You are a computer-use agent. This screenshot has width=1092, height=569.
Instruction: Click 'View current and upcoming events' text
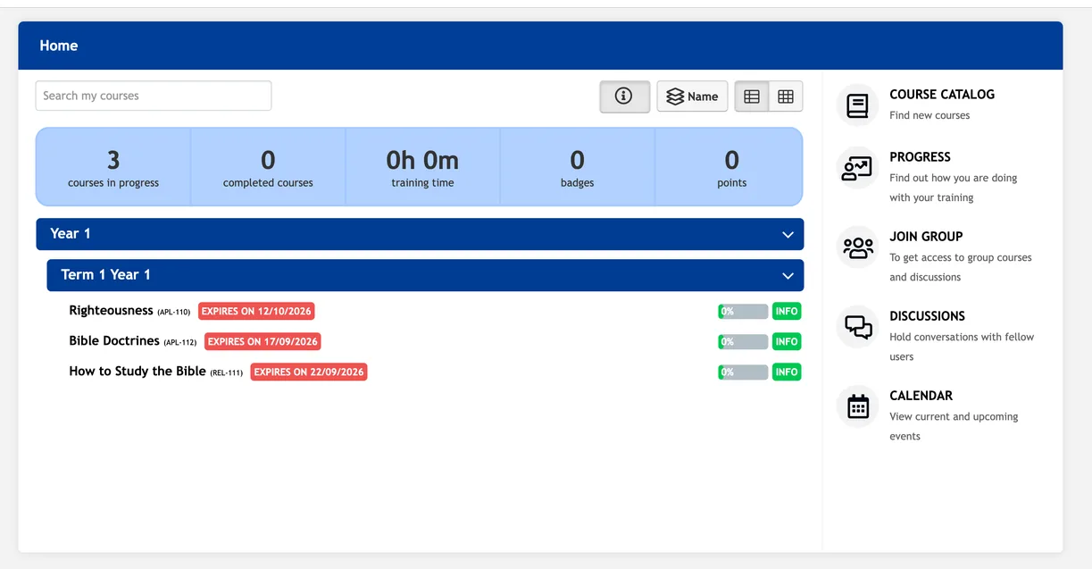(954, 426)
